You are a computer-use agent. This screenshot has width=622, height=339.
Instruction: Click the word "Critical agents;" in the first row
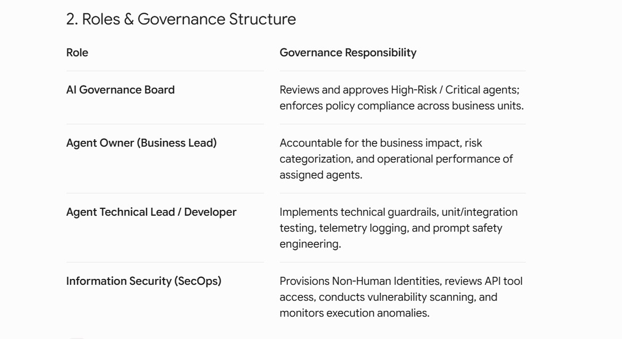click(x=482, y=90)
